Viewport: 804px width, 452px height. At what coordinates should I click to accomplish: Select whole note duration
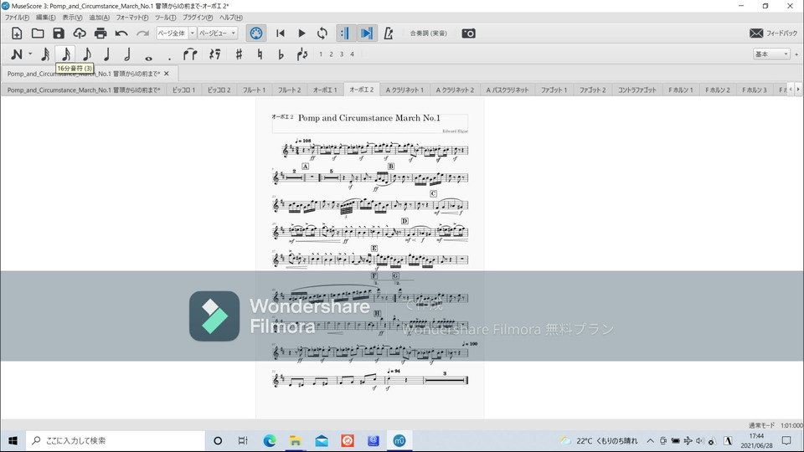coord(148,58)
